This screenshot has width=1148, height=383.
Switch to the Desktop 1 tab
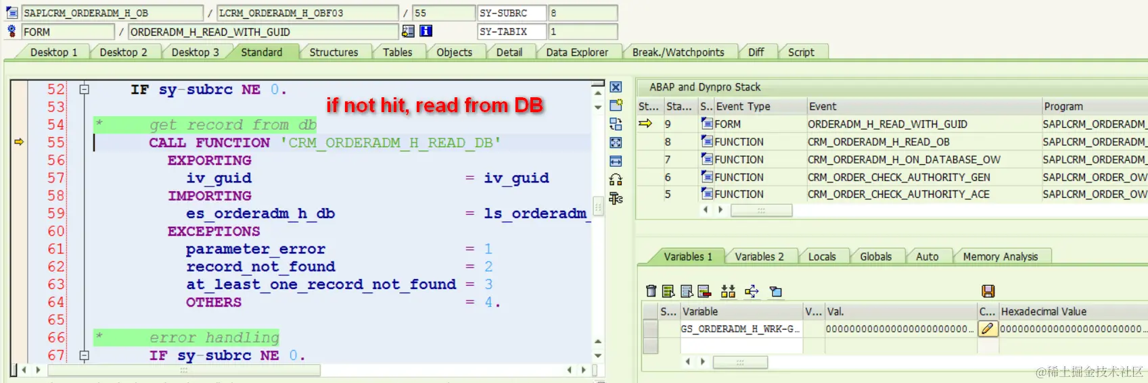[x=53, y=52]
